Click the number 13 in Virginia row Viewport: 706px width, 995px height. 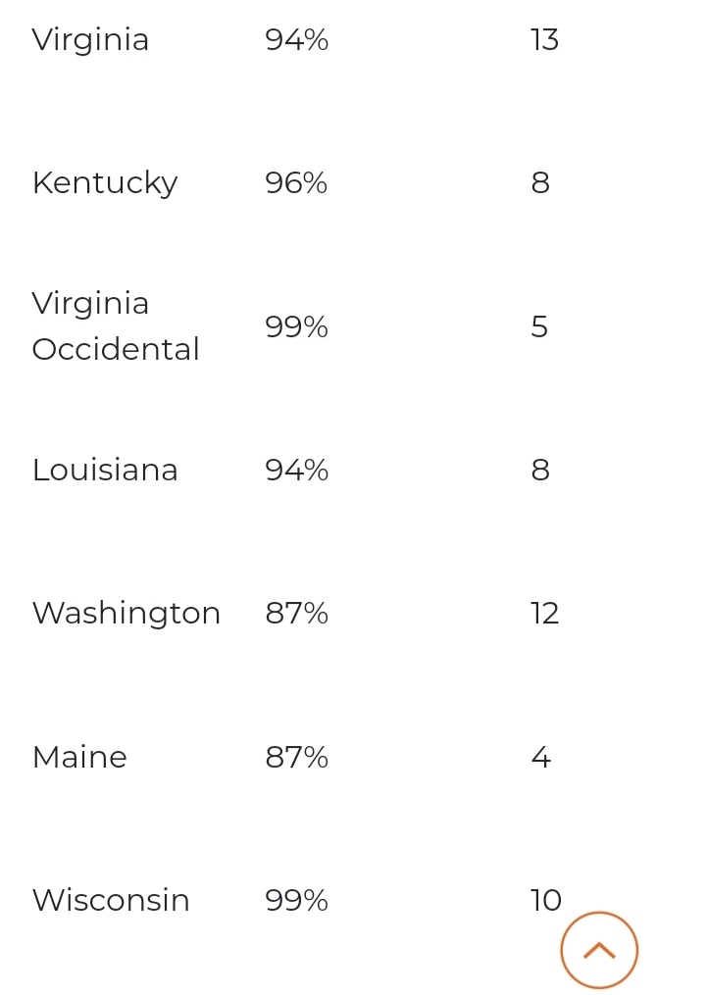pos(545,40)
